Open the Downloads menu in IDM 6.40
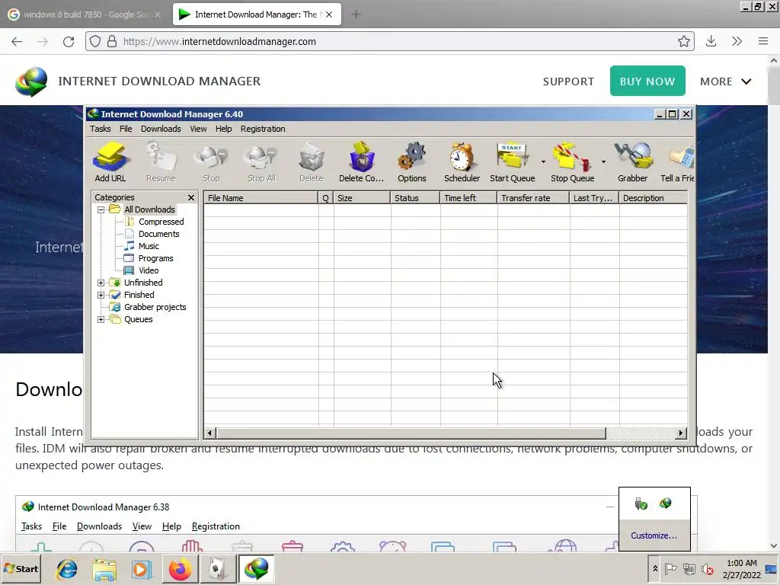The height and width of the screenshot is (585, 780). 161,129
